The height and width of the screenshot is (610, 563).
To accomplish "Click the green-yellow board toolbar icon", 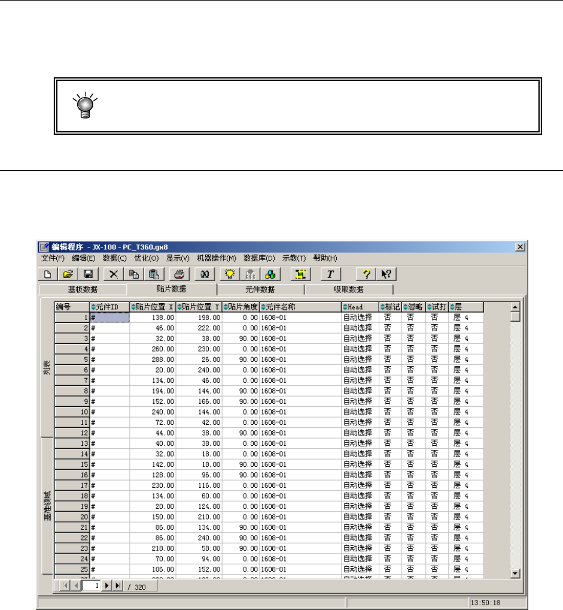I will [x=301, y=274].
